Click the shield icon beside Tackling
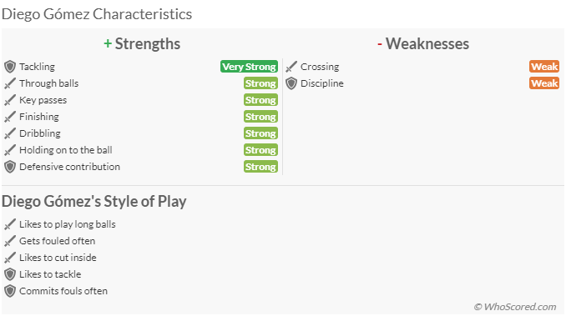Image resolution: width=566 pixels, height=316 pixels. pos(10,67)
